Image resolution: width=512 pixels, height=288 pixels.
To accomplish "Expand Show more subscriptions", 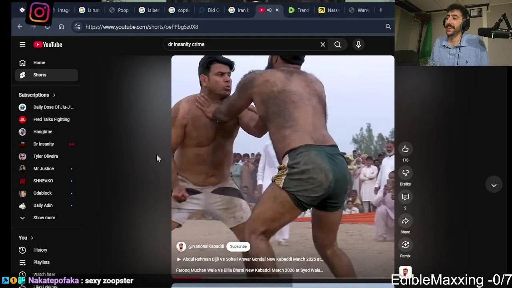I will coord(46,218).
